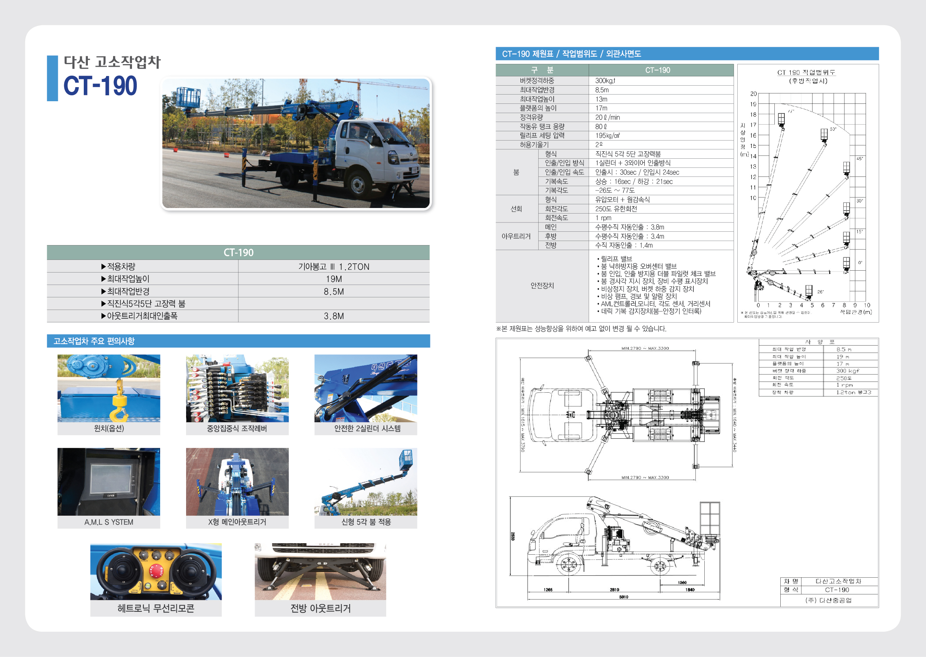This screenshot has width=926, height=657.
Task: Click the 비상 펌프, 경보 및 알람 장치 item
Action: tap(637, 296)
